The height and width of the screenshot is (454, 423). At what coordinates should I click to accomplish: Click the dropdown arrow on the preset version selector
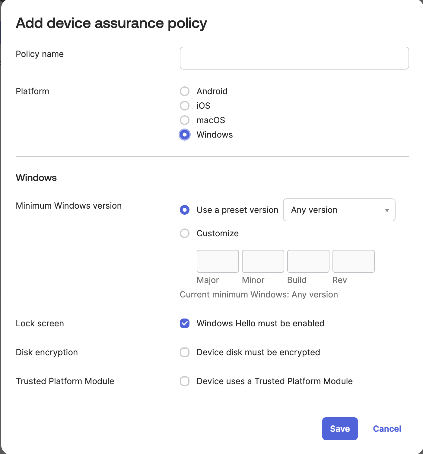click(387, 210)
